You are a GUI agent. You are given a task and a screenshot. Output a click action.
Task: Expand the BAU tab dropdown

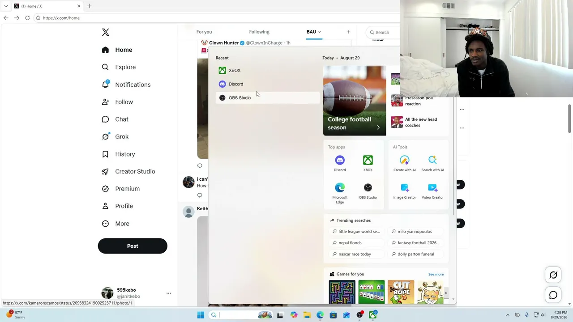point(319,32)
